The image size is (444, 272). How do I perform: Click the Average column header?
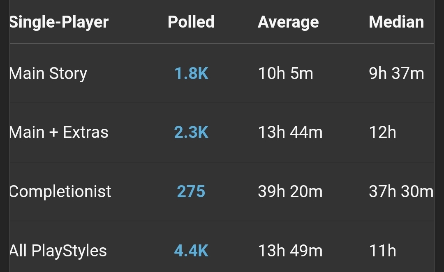click(288, 22)
